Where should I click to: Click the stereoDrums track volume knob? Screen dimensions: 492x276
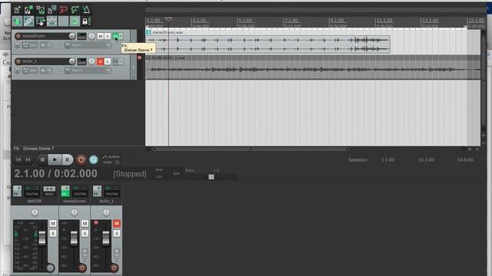[x=71, y=36]
